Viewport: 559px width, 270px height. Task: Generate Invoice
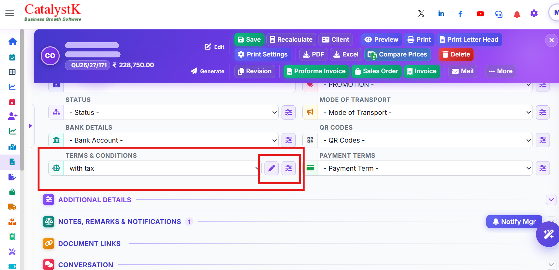click(x=422, y=71)
